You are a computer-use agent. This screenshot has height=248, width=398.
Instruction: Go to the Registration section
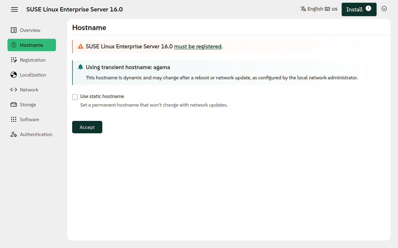click(x=32, y=60)
